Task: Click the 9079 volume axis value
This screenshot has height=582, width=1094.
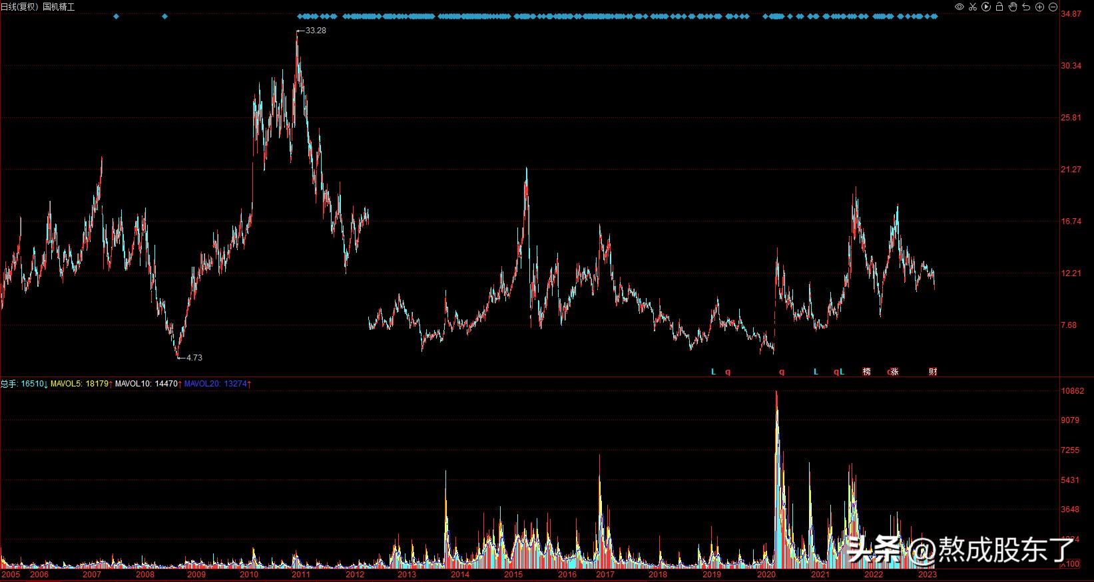Action: pos(1071,420)
